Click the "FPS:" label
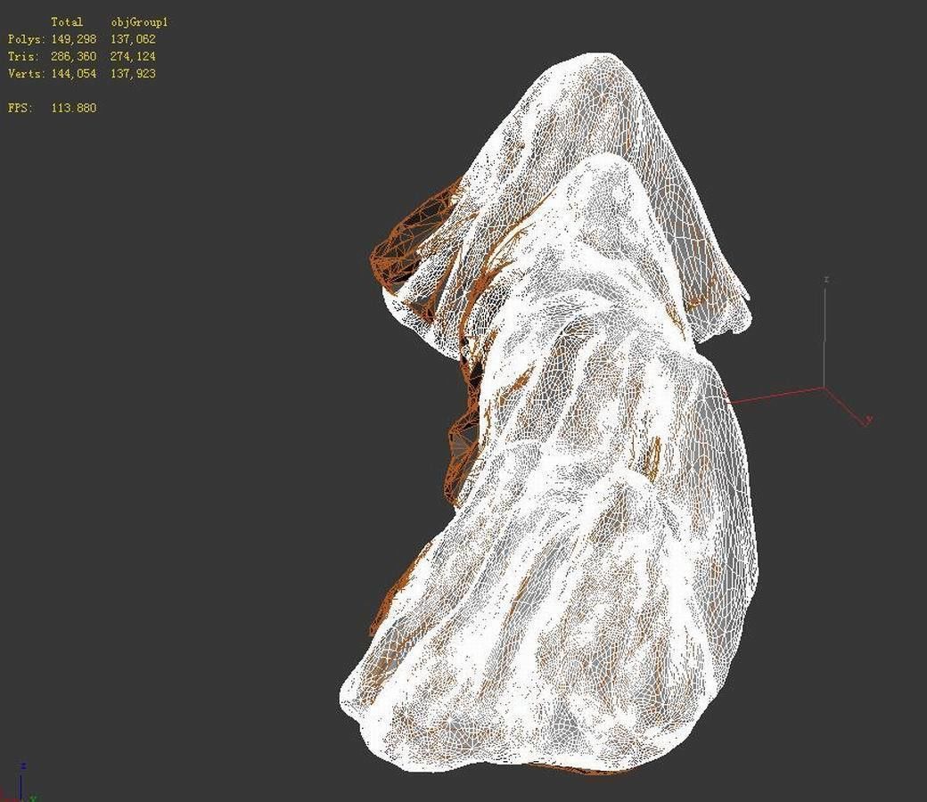This screenshot has width=927, height=802. click(x=21, y=108)
